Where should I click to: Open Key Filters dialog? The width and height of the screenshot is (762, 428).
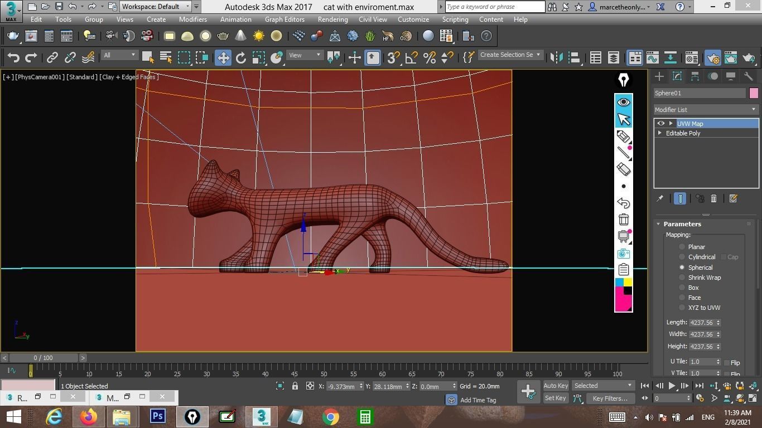coord(610,398)
